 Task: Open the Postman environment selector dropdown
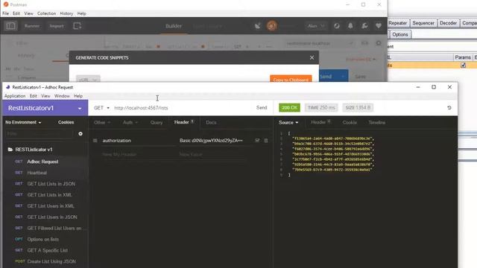[x=320, y=43]
